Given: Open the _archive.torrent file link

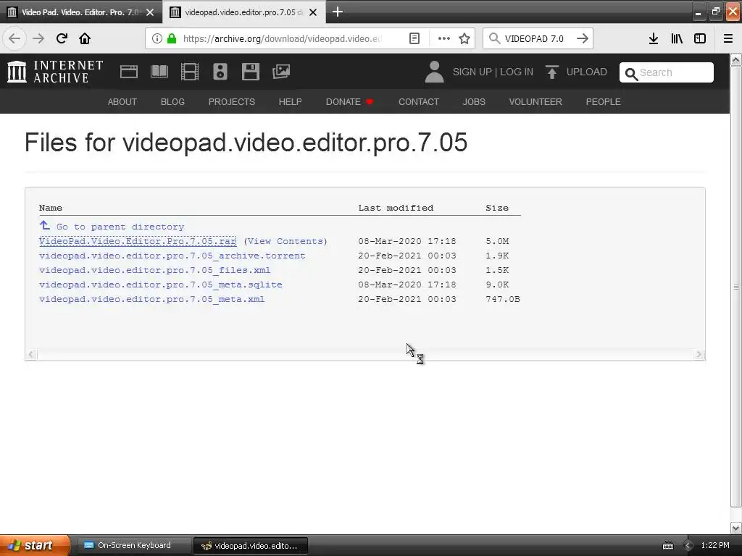Looking at the screenshot, I should [x=172, y=256].
